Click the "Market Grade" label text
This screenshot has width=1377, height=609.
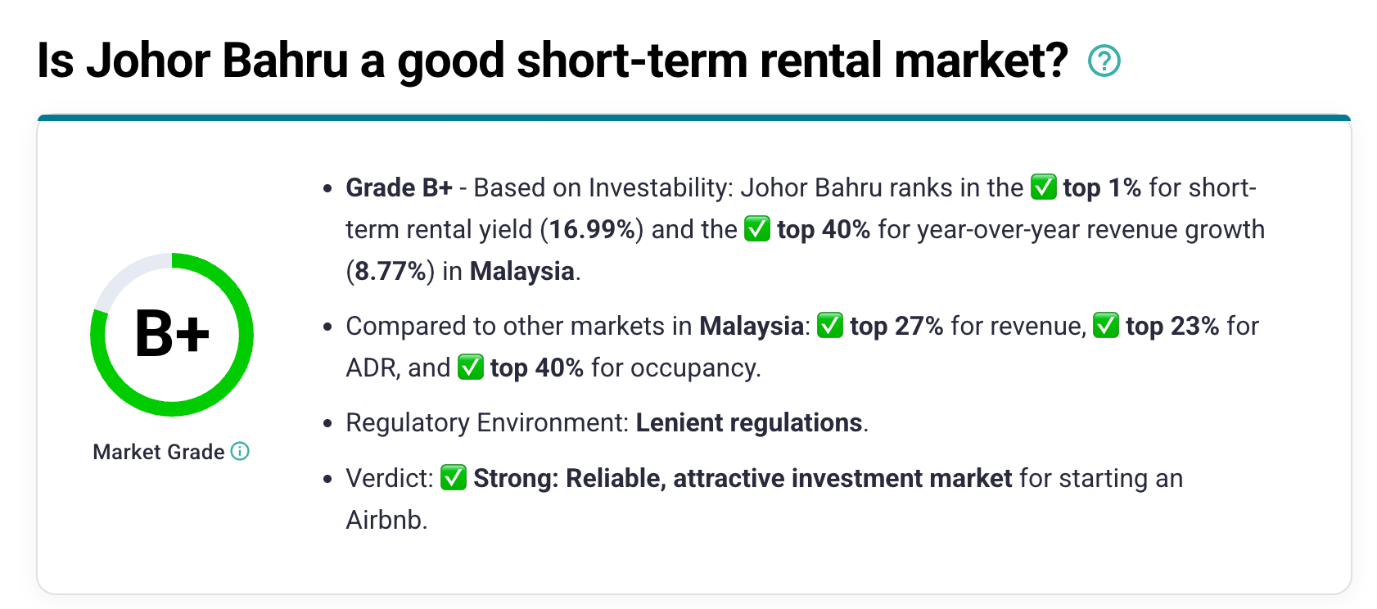(159, 452)
